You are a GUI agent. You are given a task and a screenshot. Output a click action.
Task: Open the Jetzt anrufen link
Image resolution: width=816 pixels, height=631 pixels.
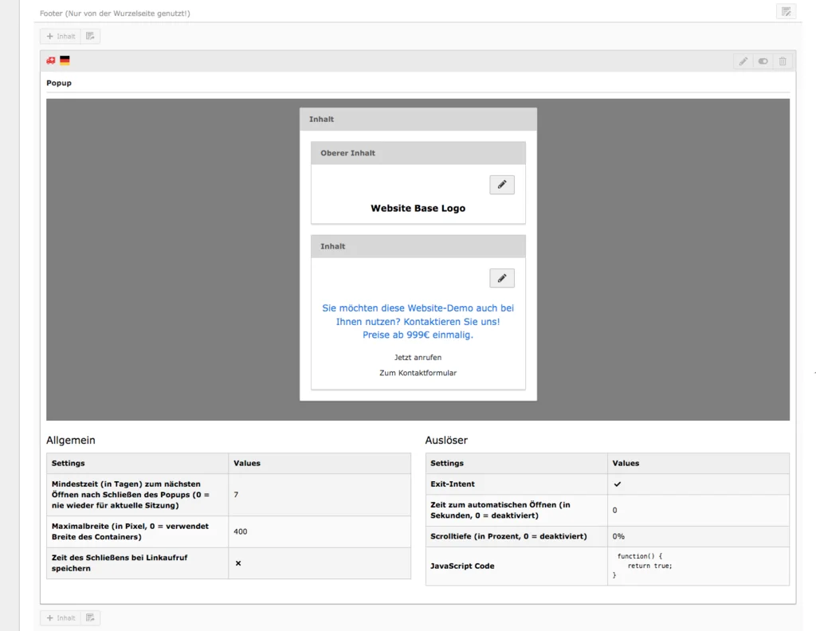pyautogui.click(x=418, y=357)
